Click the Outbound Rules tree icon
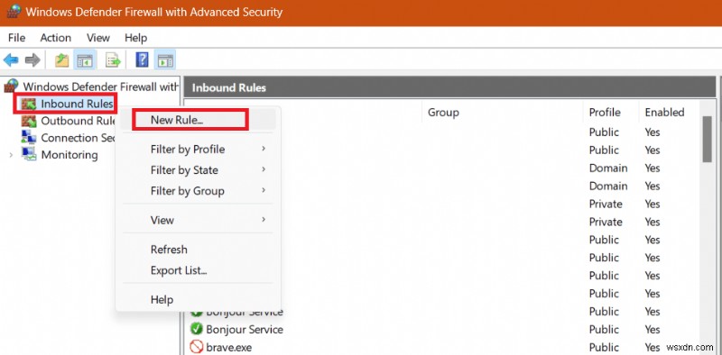Viewport: 722px width, 355px height. [x=29, y=121]
